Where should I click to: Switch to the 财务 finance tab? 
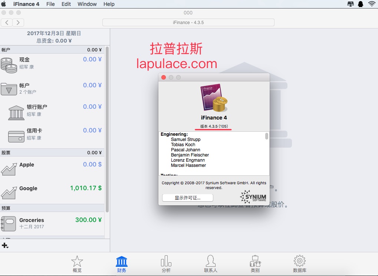[x=122, y=264]
